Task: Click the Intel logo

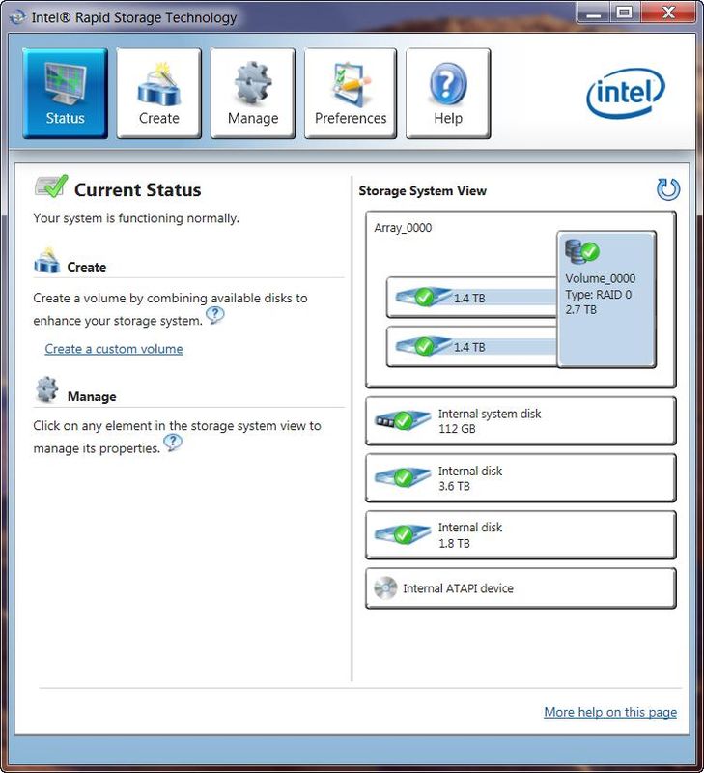Action: [626, 94]
